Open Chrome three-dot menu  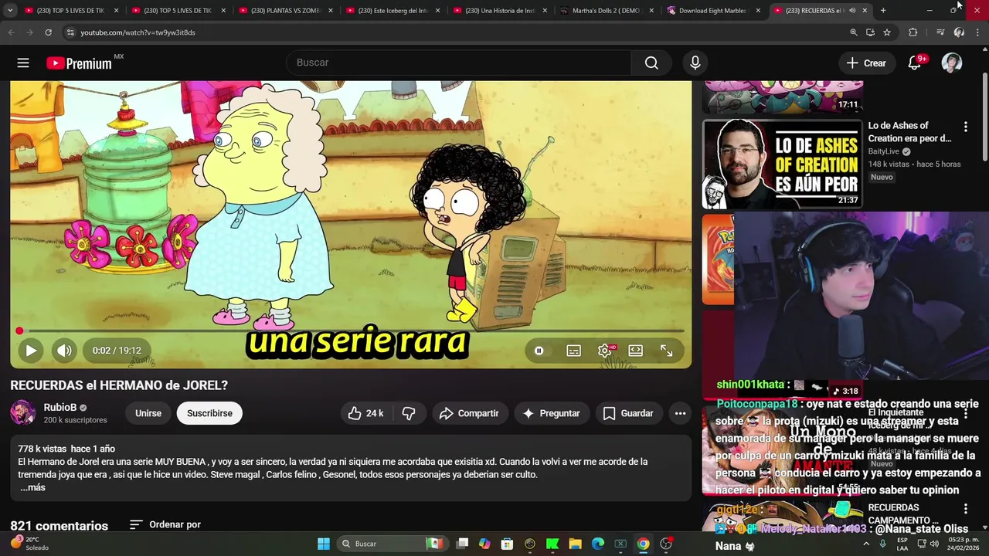[x=977, y=32]
